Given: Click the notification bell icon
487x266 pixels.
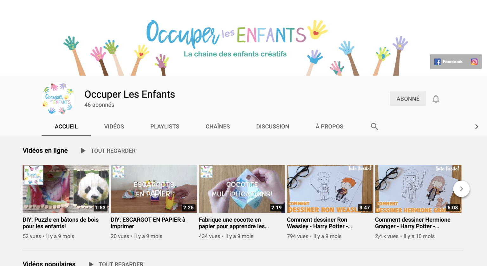Looking at the screenshot, I should pos(436,99).
